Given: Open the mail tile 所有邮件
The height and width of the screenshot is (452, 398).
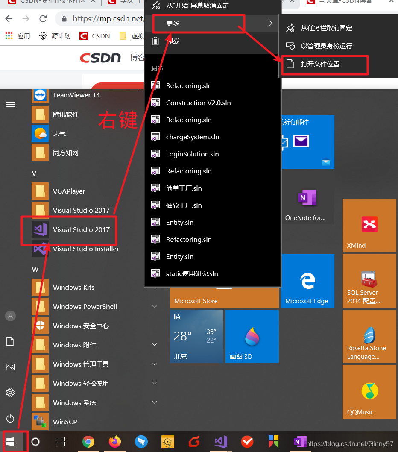Looking at the screenshot, I should click(x=307, y=142).
